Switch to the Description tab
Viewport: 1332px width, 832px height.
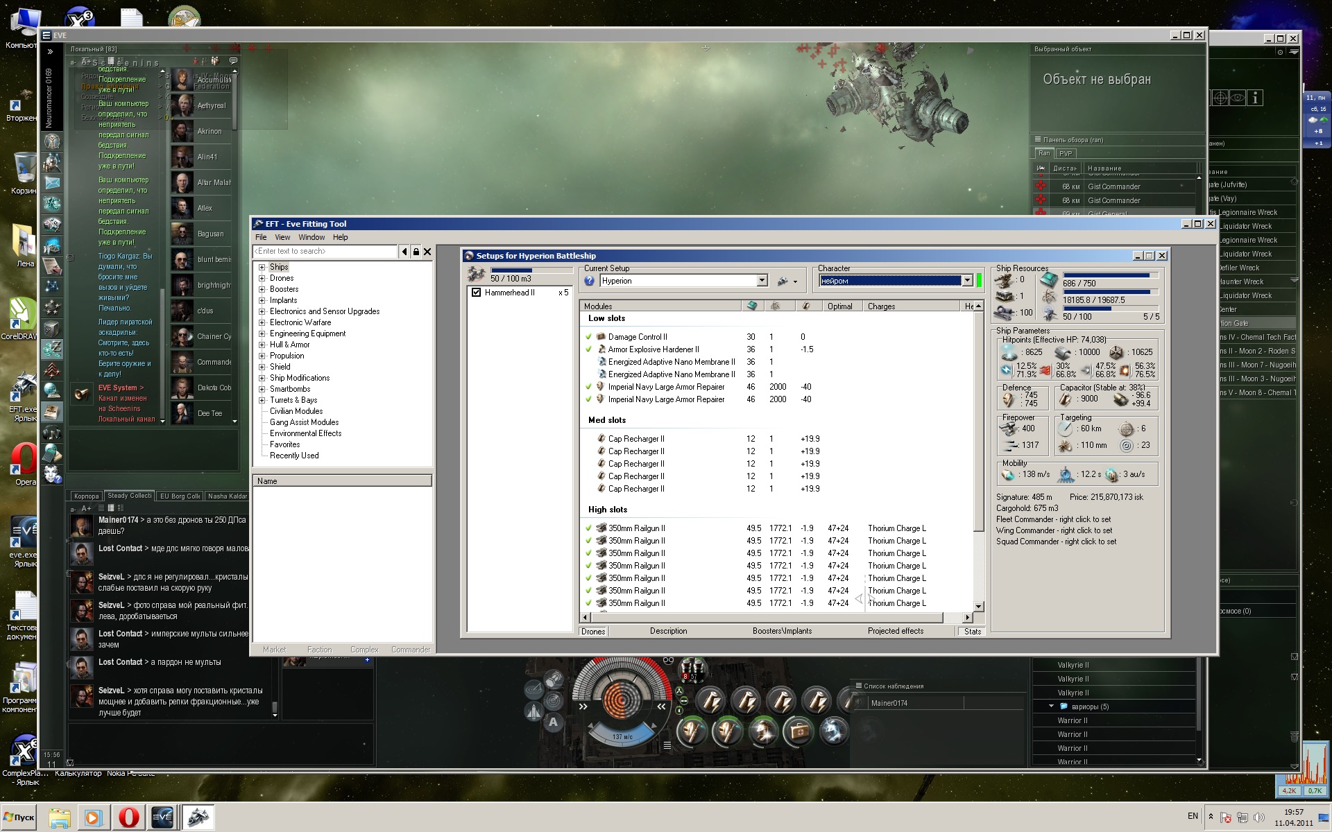[x=668, y=631]
